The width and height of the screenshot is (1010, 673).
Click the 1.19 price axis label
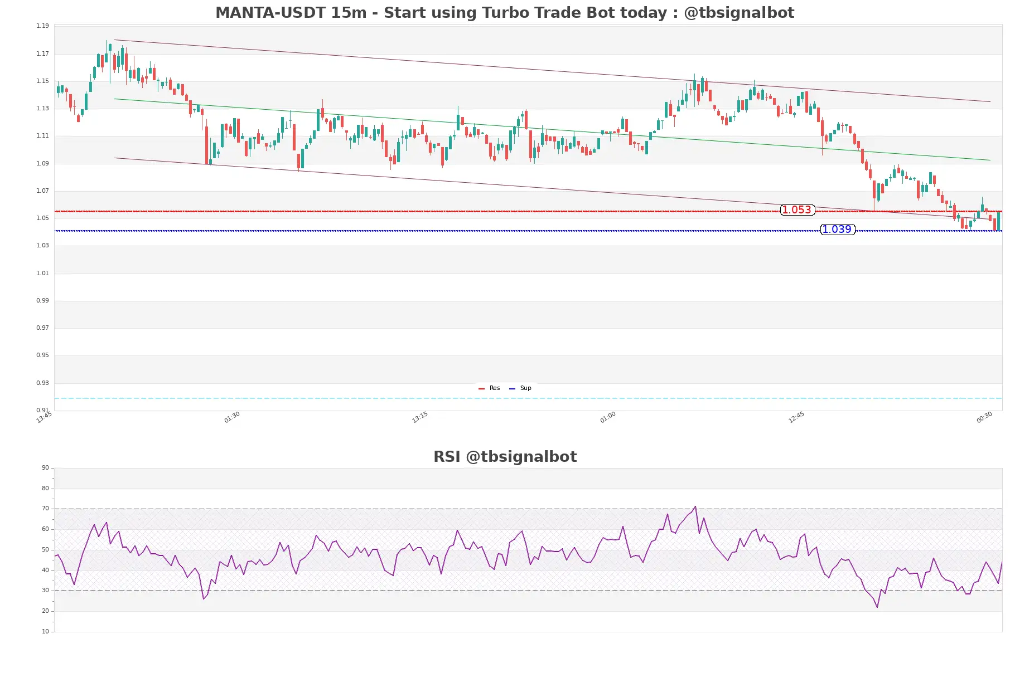42,26
